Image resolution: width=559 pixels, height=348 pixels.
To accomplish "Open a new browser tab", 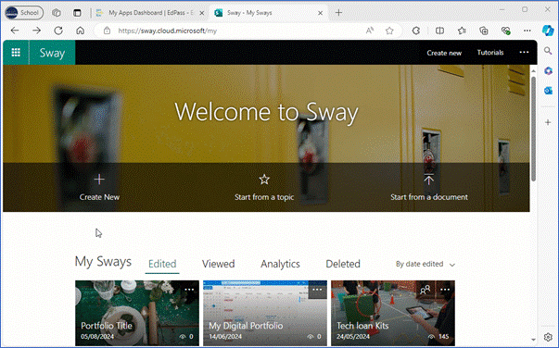I will pyautogui.click(x=338, y=13).
